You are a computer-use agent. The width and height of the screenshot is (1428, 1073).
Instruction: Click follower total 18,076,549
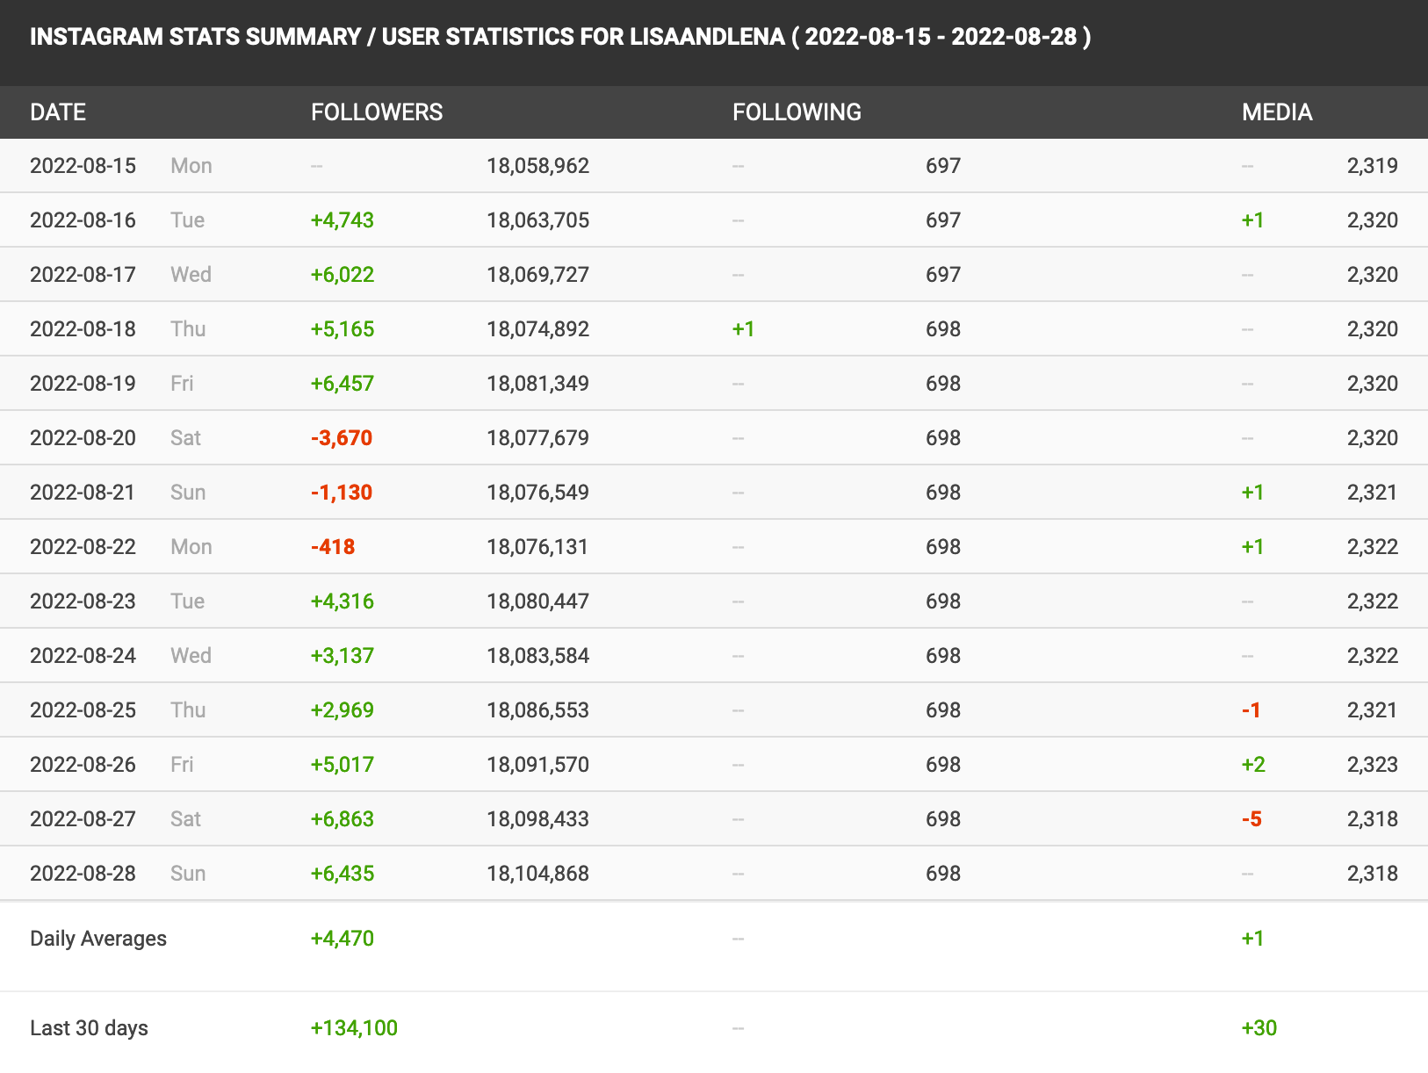click(x=538, y=493)
